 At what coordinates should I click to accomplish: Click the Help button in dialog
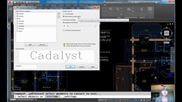(92, 67)
